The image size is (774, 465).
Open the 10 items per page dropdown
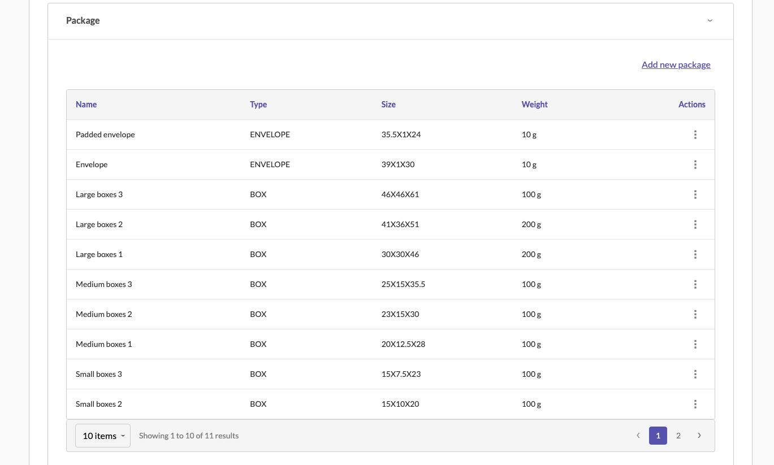click(x=103, y=436)
